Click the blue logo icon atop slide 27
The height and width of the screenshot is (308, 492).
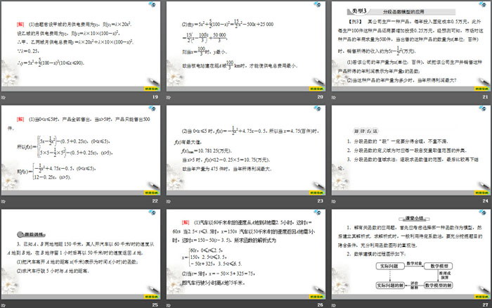click(x=483, y=212)
